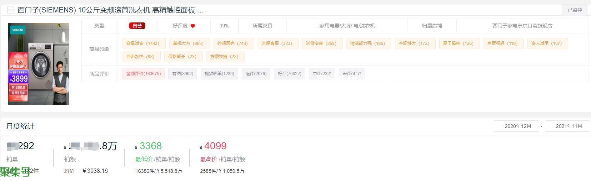Open the end date 2021年11月 picker
The width and height of the screenshot is (591, 181).
pyautogui.click(x=567, y=126)
